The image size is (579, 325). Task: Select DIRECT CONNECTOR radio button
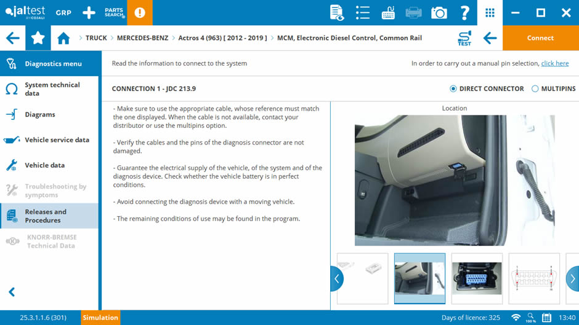click(x=453, y=89)
